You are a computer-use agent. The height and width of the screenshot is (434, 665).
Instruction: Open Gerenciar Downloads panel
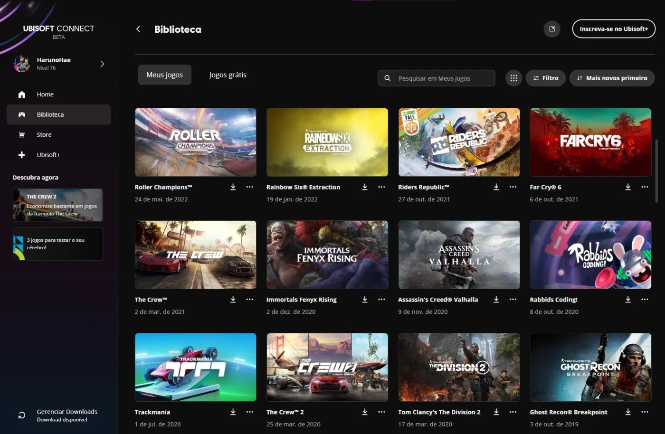(x=58, y=415)
